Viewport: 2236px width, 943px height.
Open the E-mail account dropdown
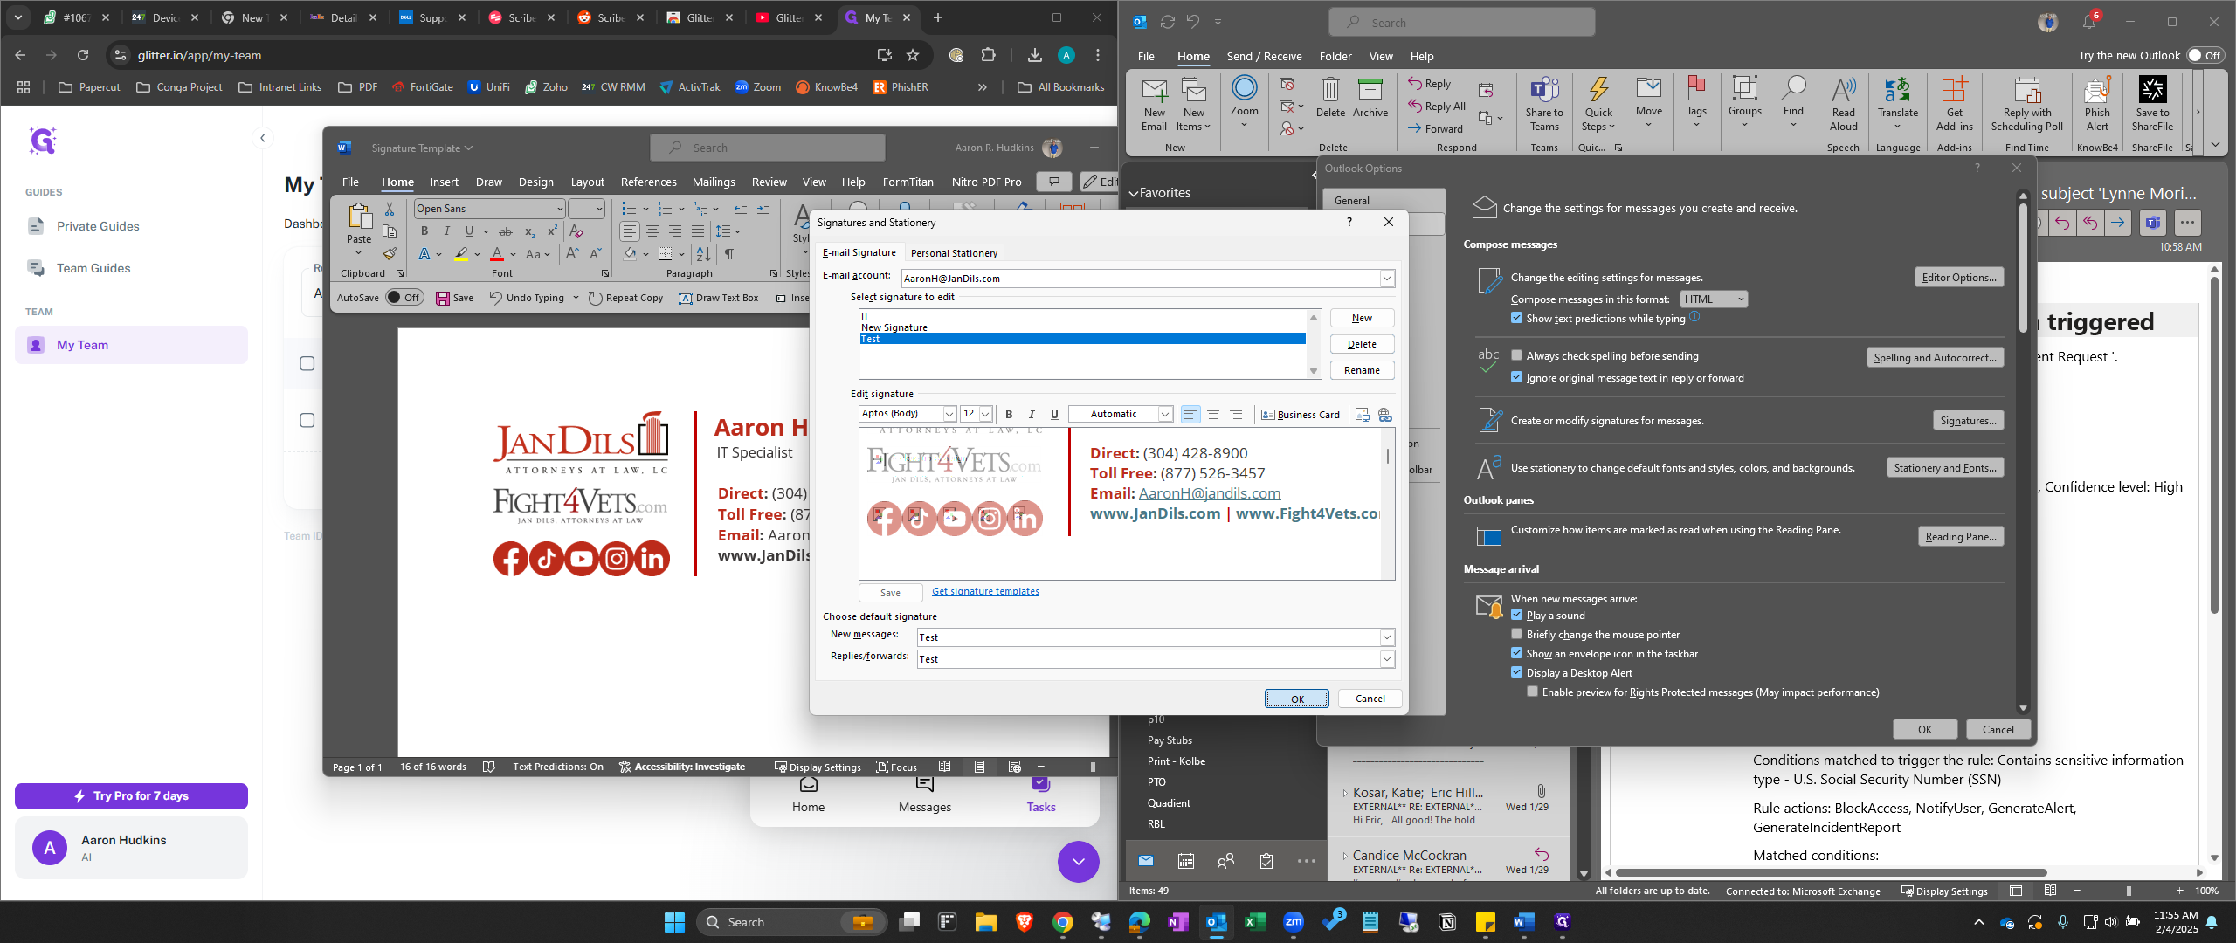coord(1386,279)
